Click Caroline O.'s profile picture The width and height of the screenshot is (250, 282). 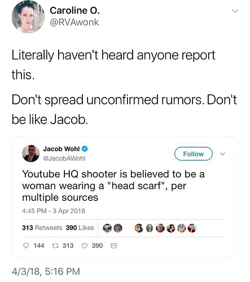point(28,17)
